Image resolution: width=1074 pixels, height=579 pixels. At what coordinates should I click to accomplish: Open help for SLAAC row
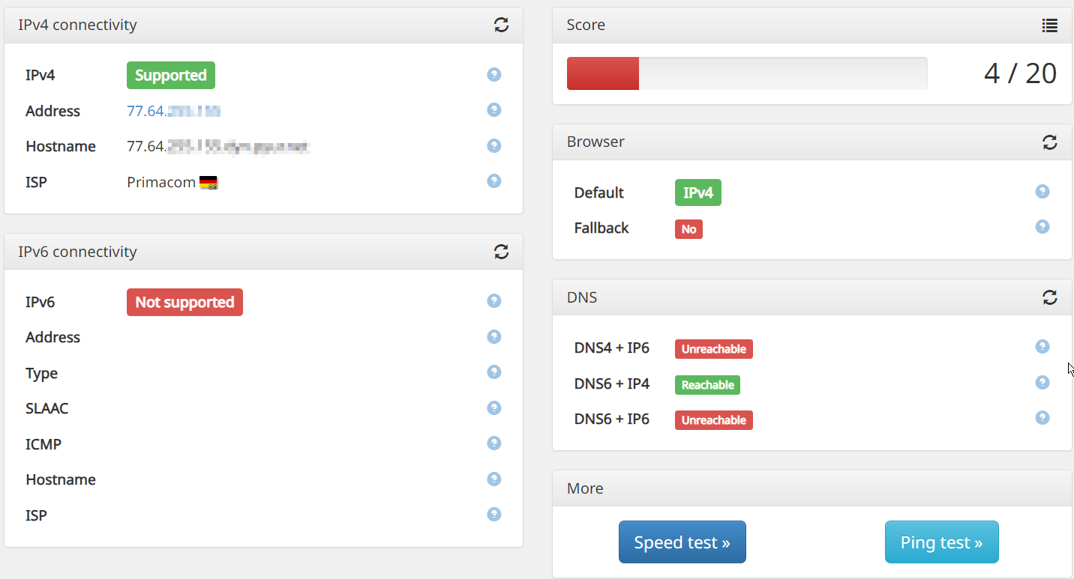point(493,407)
